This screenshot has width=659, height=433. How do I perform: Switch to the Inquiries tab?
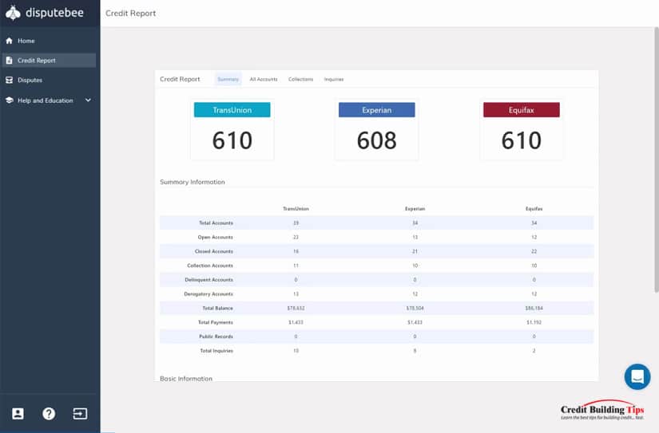click(334, 79)
